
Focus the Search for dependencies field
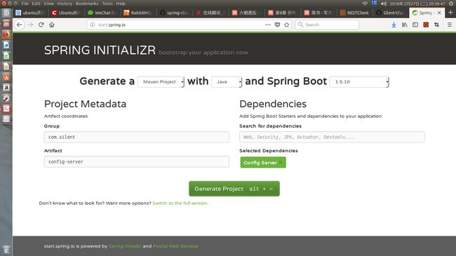pos(332,137)
